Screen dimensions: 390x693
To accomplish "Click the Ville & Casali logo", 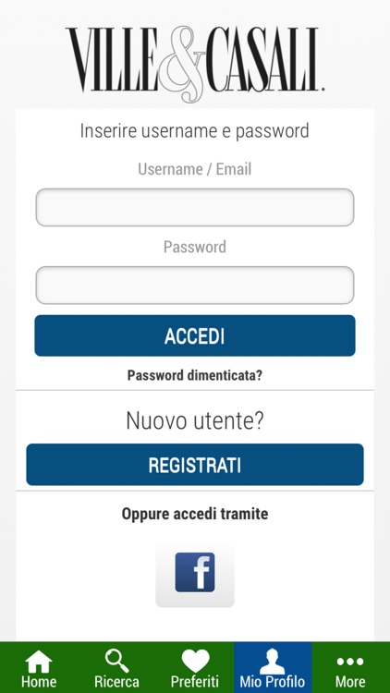I will point(195,62).
